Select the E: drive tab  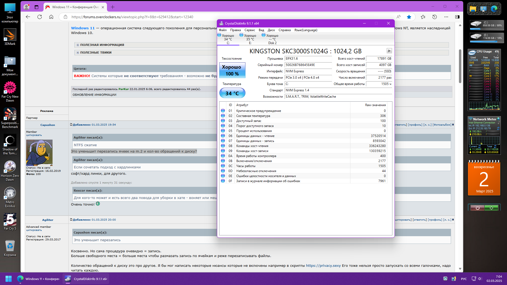tap(250, 39)
